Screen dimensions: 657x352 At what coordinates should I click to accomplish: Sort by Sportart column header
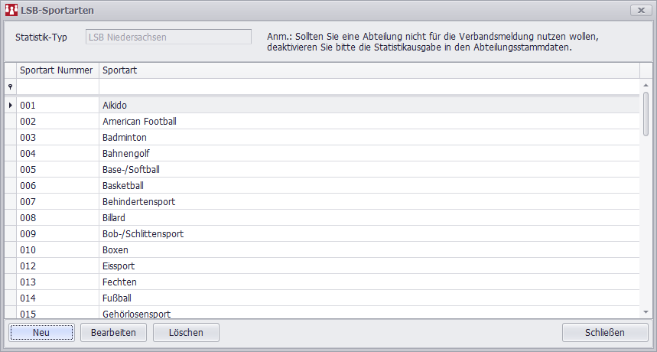click(x=367, y=70)
